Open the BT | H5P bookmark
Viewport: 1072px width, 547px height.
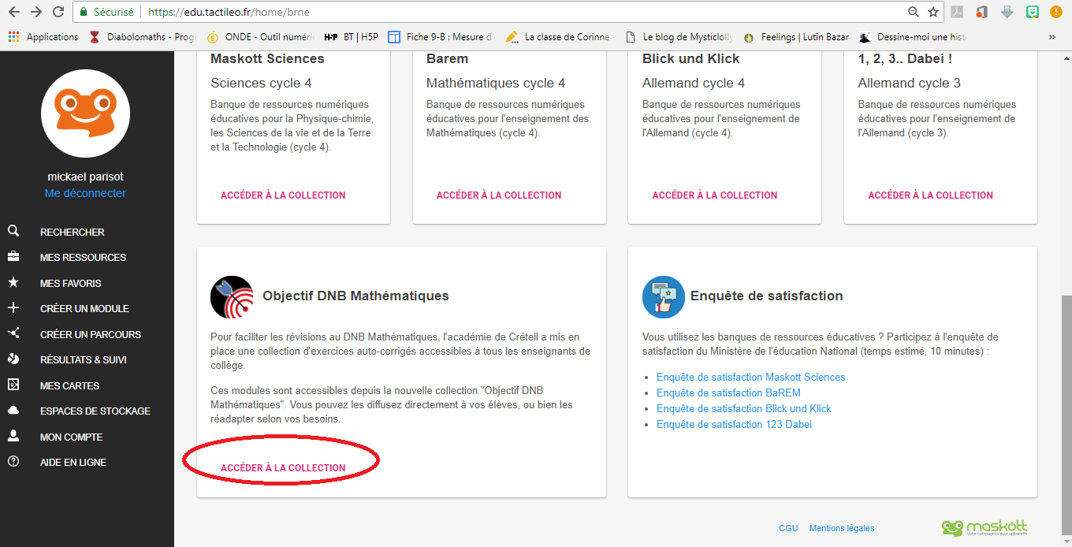click(352, 37)
